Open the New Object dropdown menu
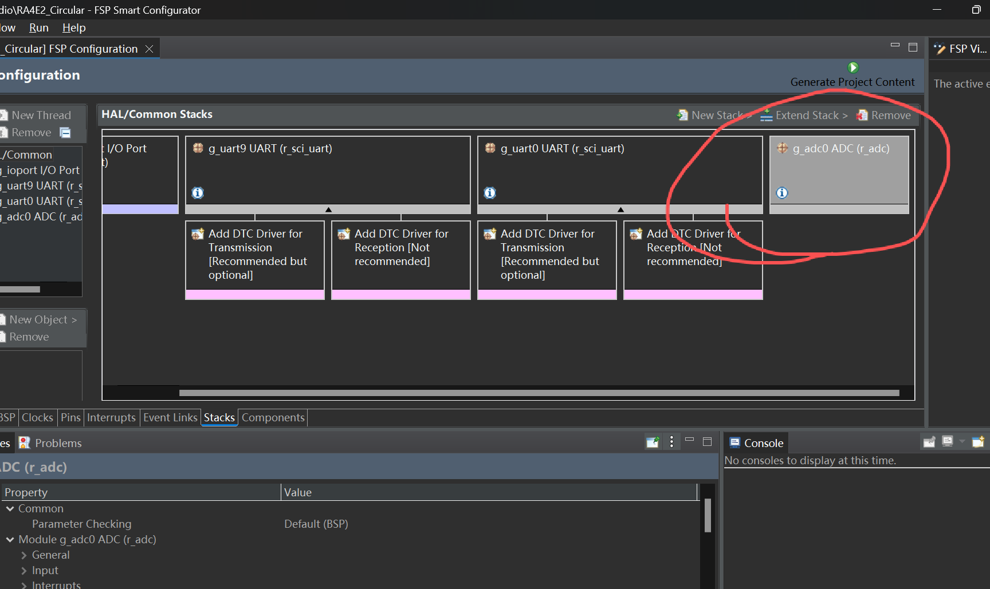 [38, 319]
